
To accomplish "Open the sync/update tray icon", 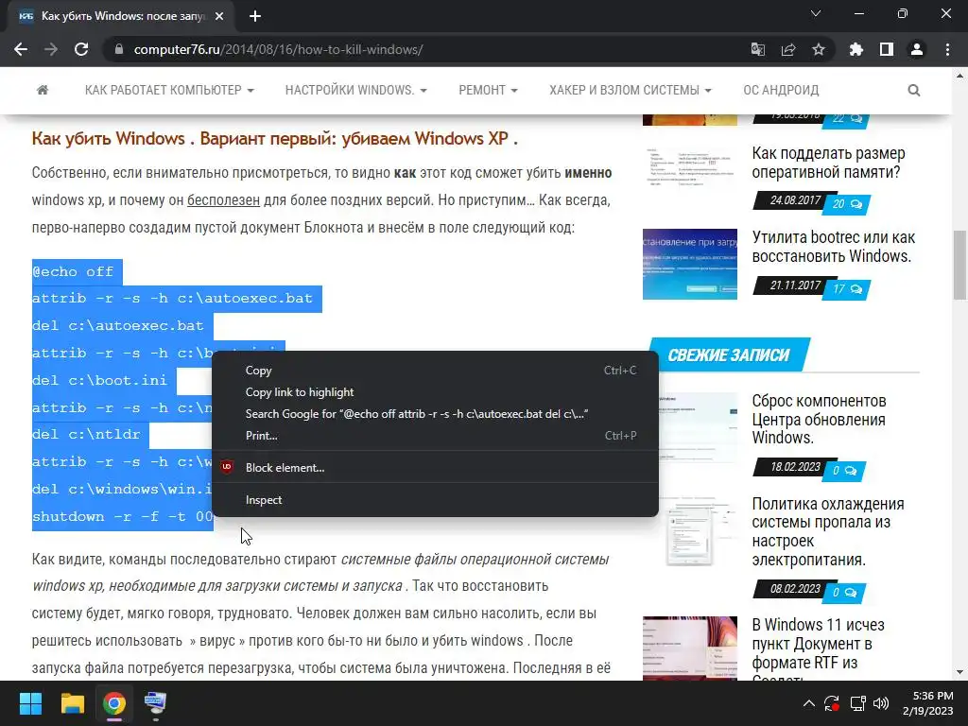I will pyautogui.click(x=832, y=703).
